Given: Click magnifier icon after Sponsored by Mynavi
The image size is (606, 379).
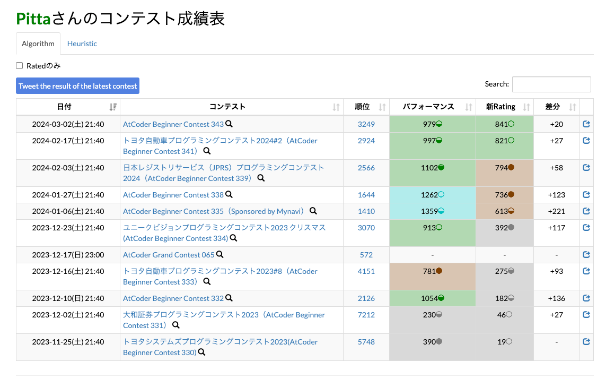Looking at the screenshot, I should click(x=313, y=211).
